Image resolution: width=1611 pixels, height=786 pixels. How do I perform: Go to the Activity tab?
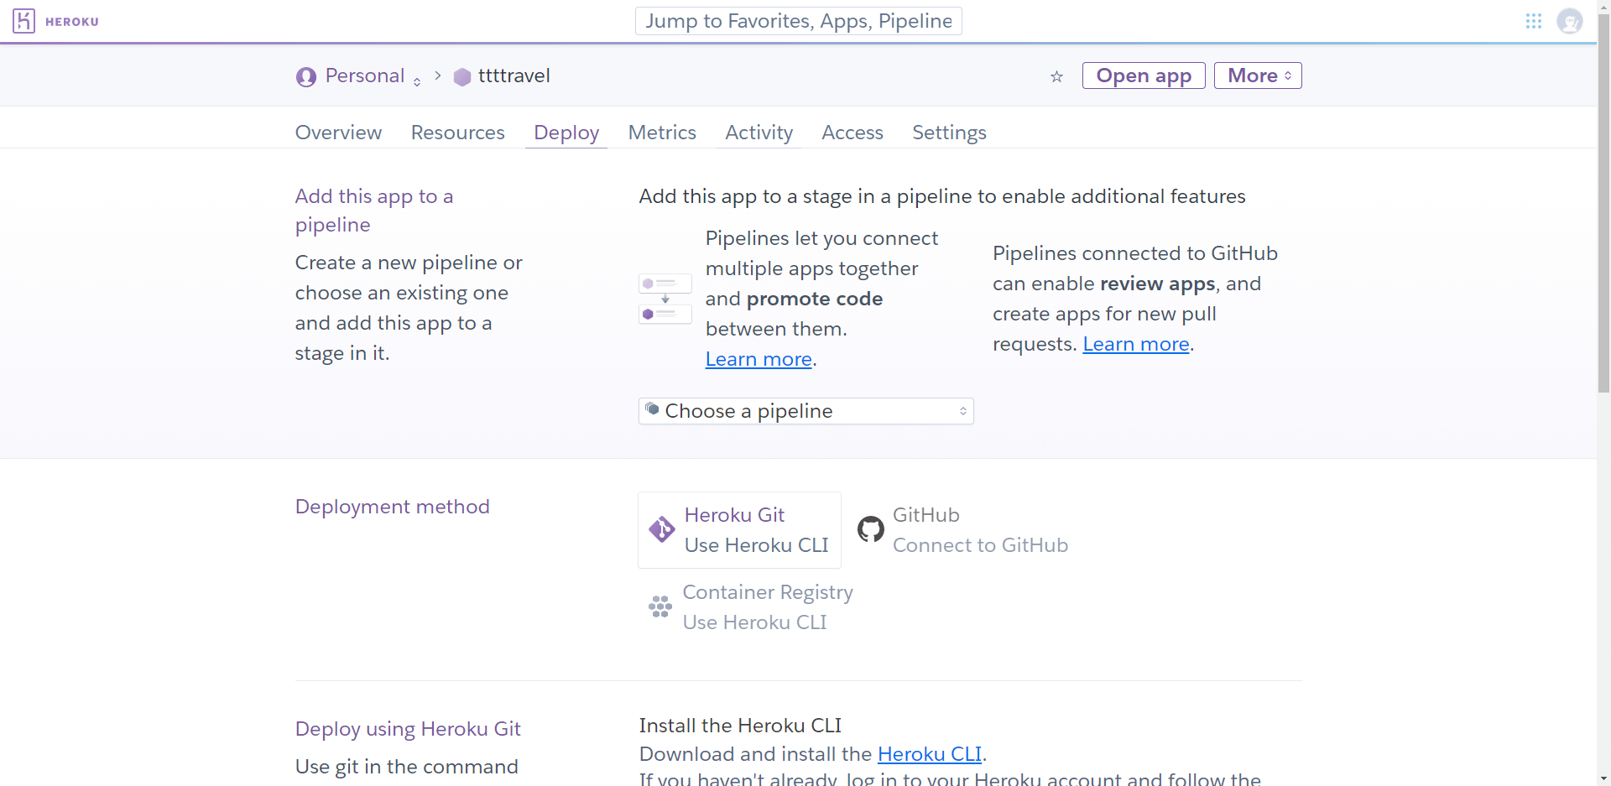point(759,133)
